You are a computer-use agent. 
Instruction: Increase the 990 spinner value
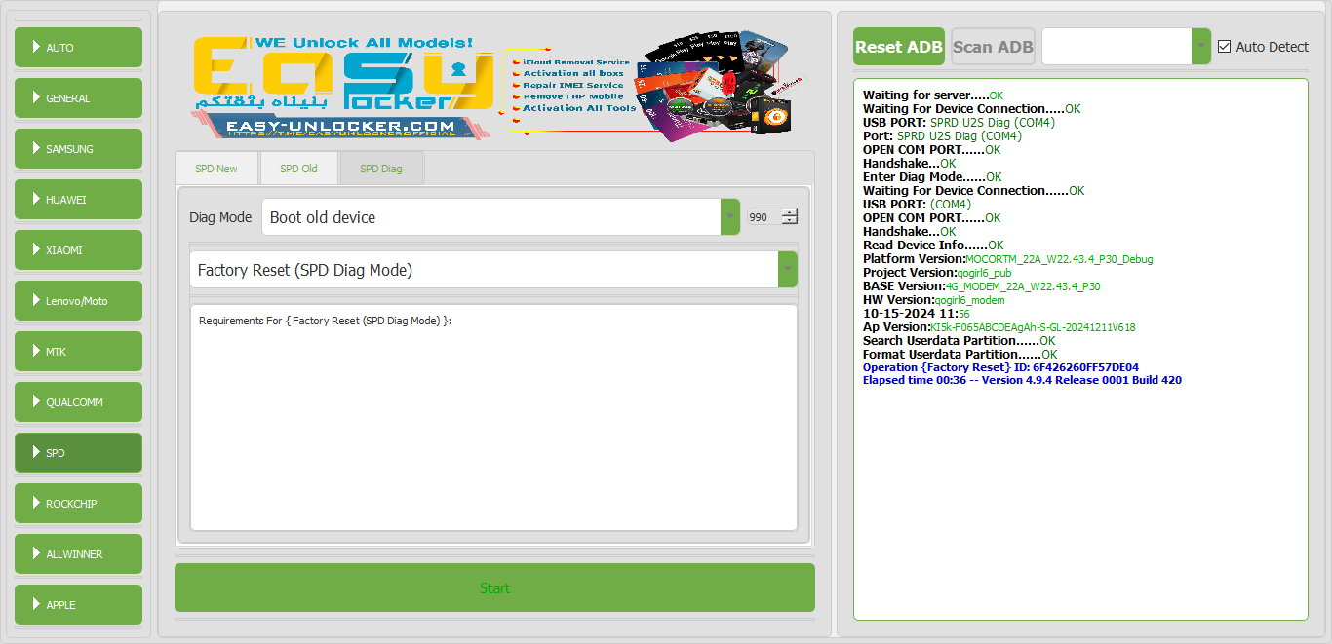coord(790,213)
